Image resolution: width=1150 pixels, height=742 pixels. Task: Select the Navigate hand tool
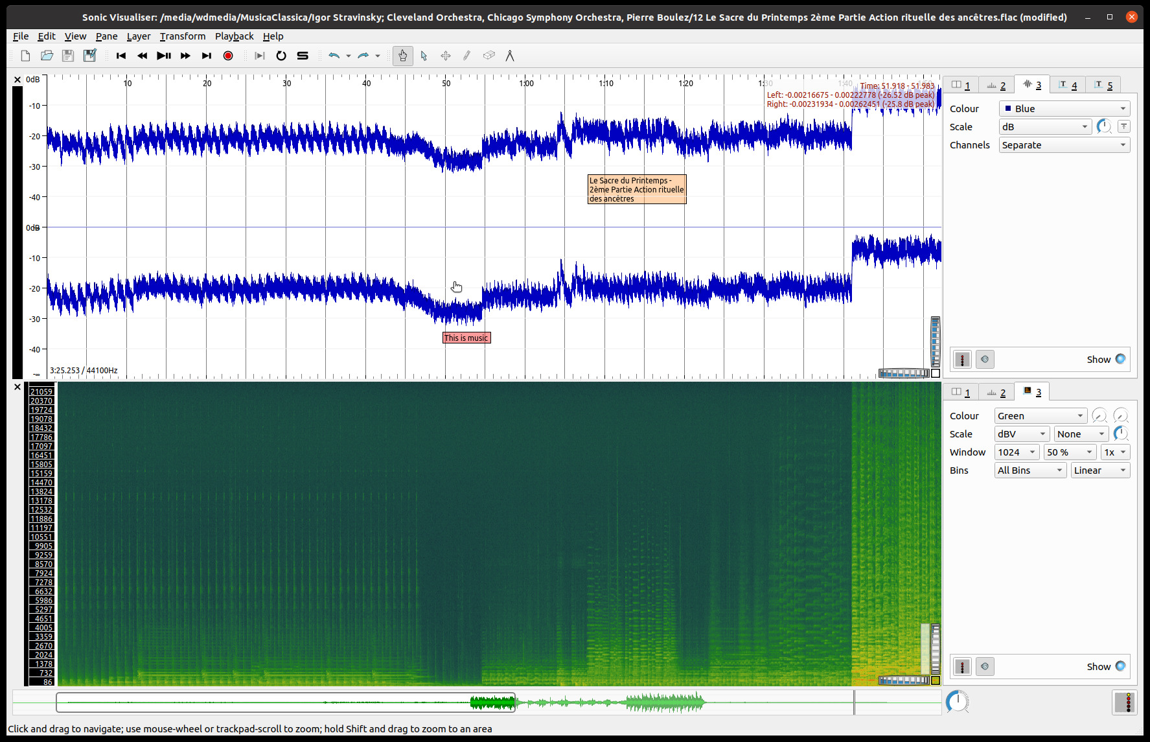tap(402, 56)
